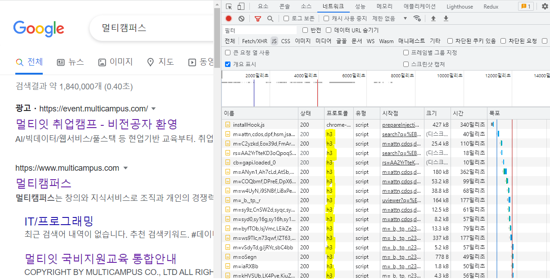
Task: Click the 필터 text input
Action: [260, 30]
